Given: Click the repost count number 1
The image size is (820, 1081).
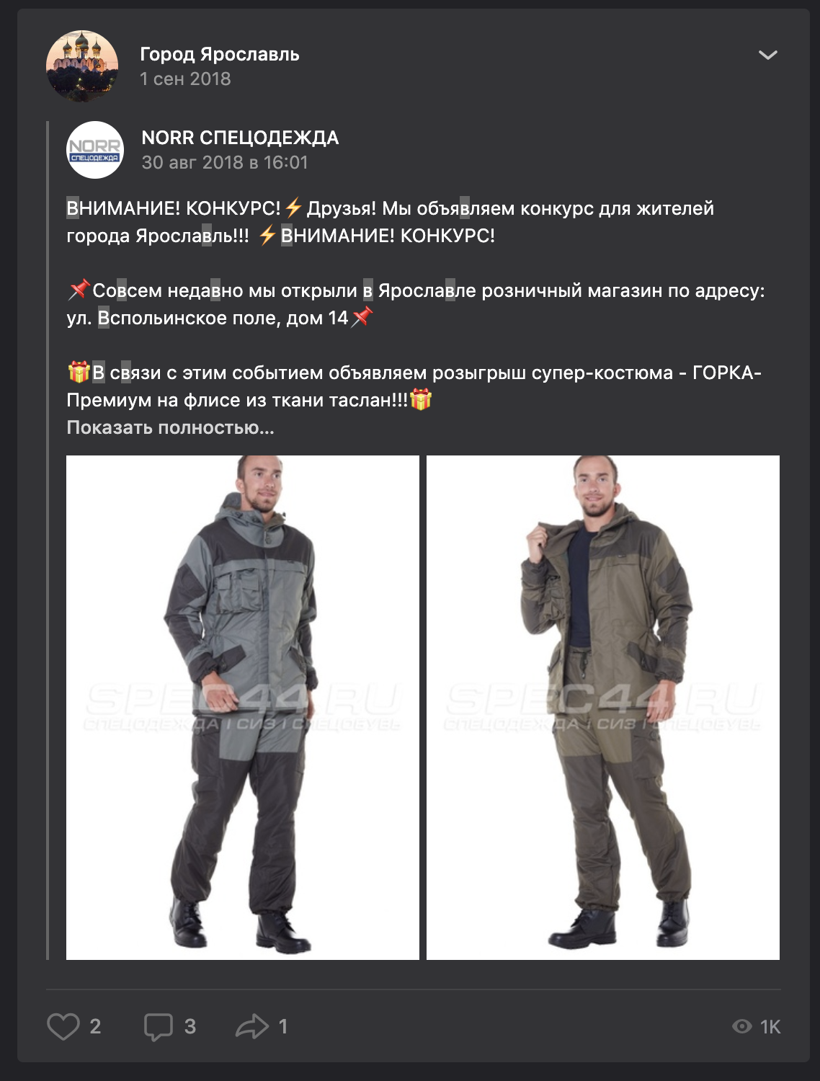Looking at the screenshot, I should pyautogui.click(x=283, y=1026).
